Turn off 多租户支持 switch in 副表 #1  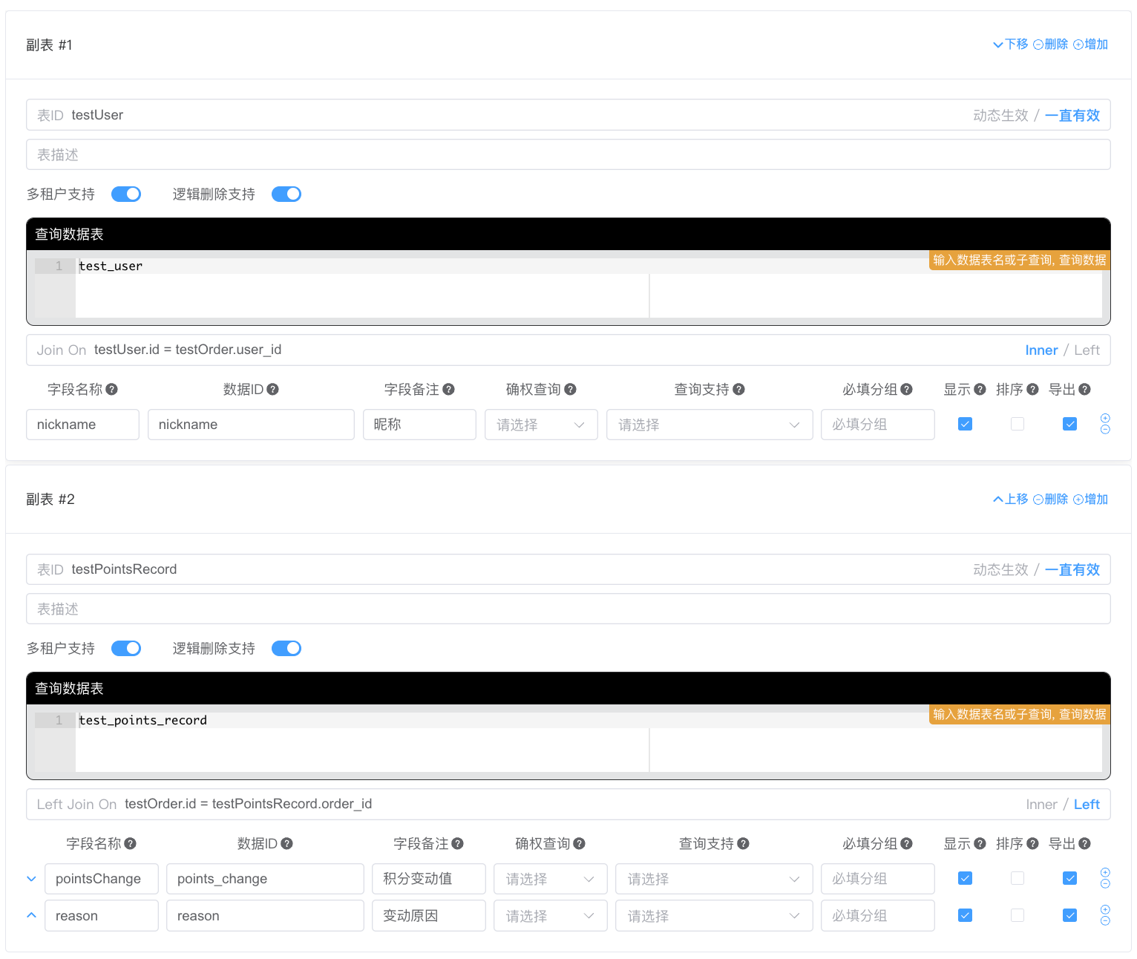(126, 194)
